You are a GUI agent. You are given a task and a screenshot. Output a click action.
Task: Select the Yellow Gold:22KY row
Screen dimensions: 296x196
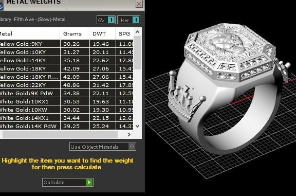(66, 85)
